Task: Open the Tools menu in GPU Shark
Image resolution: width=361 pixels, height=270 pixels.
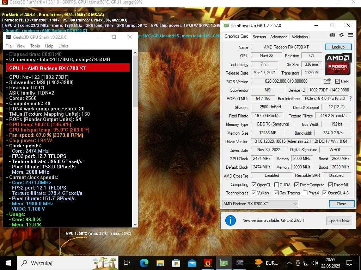Action: 35,46
